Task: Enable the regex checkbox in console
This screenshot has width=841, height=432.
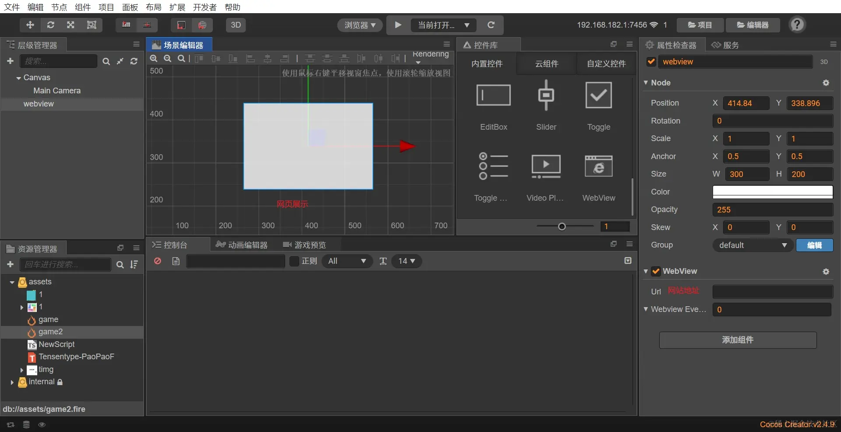Action: [x=294, y=261]
